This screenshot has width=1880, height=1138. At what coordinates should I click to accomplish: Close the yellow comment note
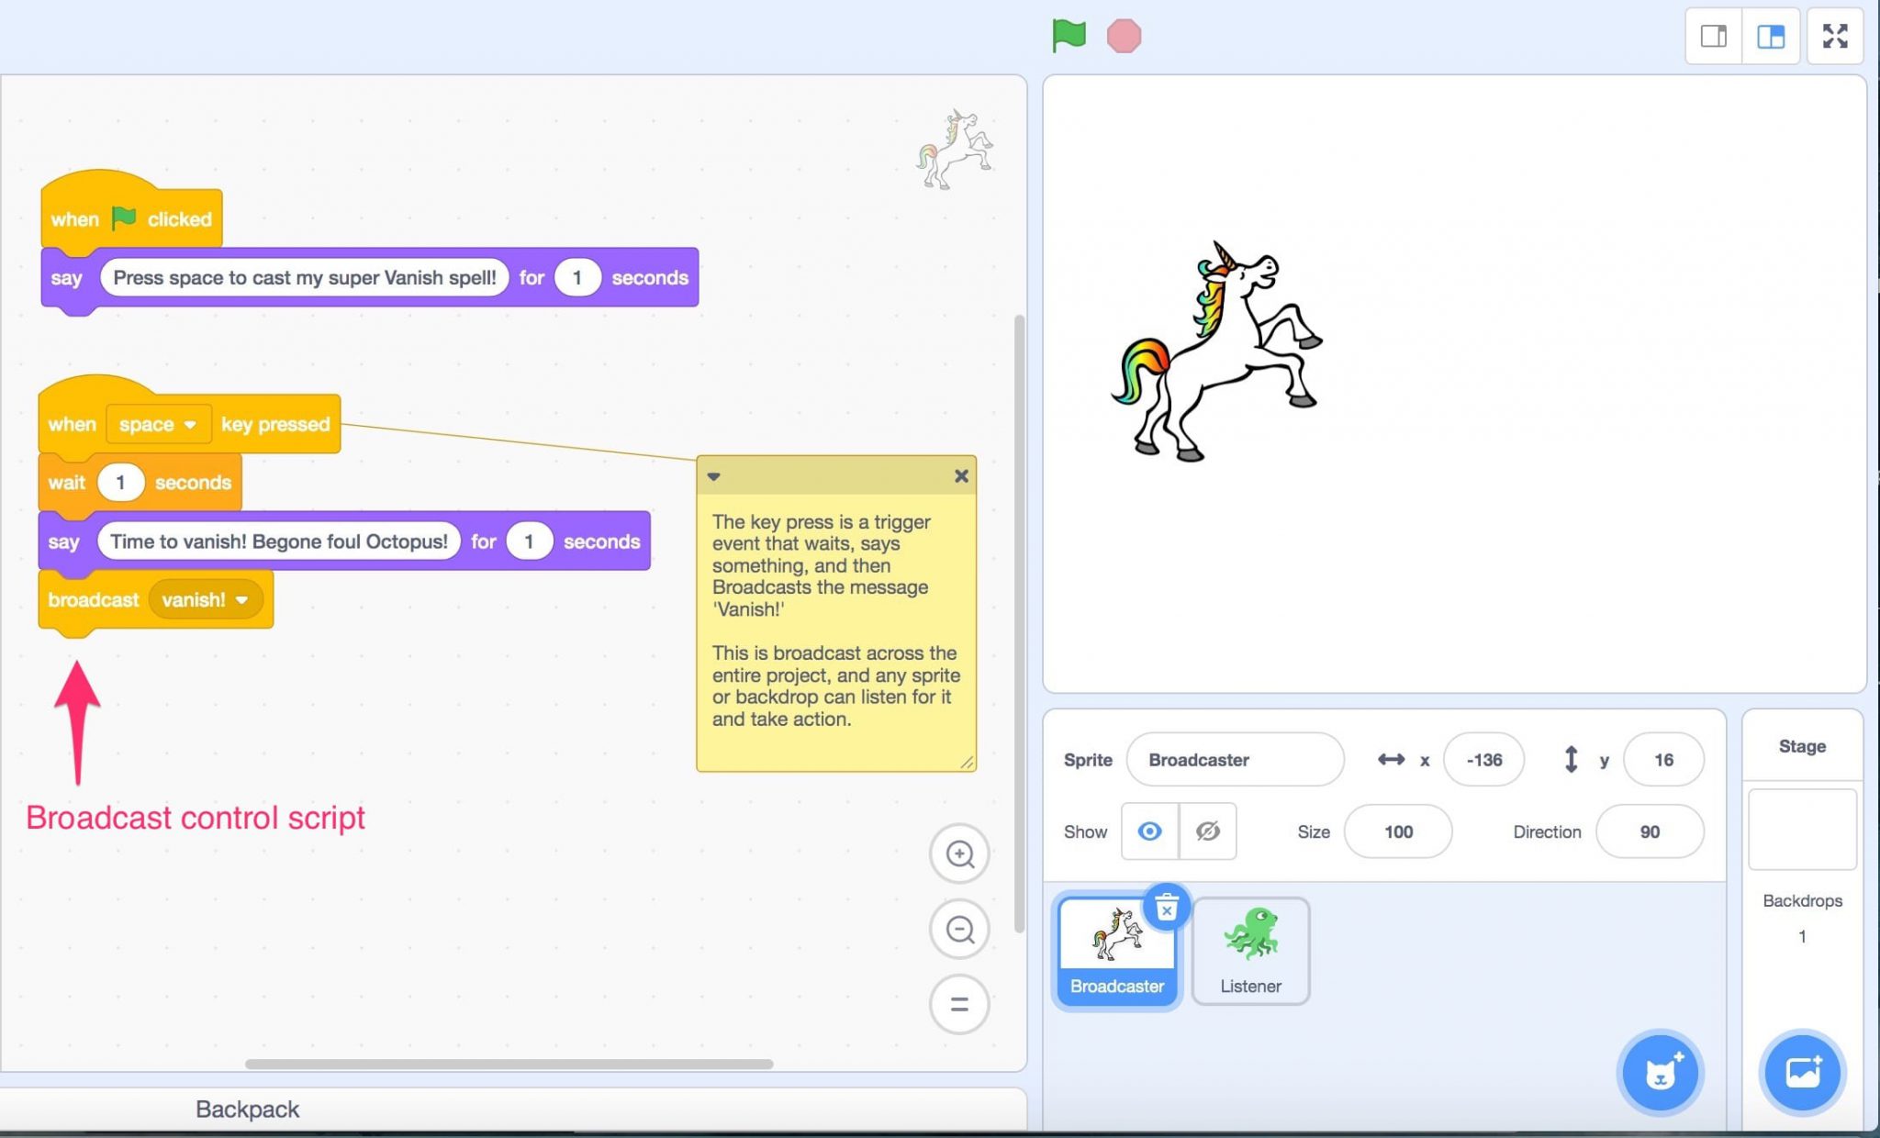point(961,476)
